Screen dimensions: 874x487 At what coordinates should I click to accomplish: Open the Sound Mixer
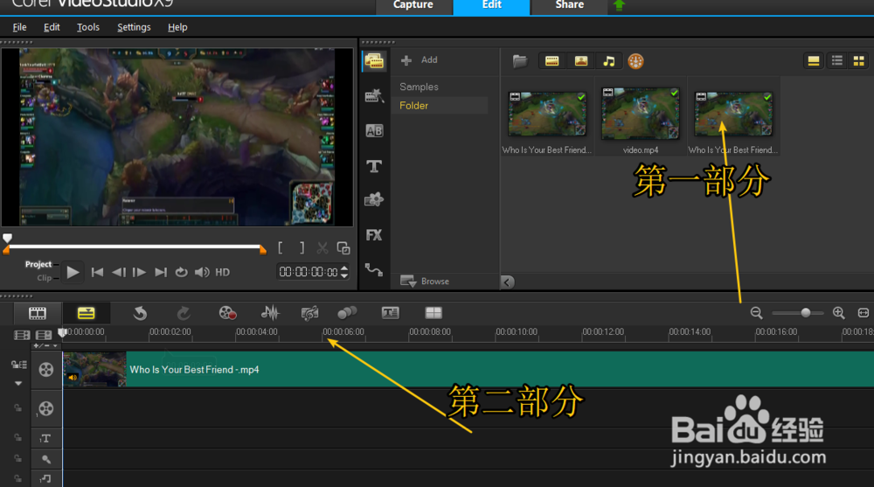pyautogui.click(x=270, y=313)
